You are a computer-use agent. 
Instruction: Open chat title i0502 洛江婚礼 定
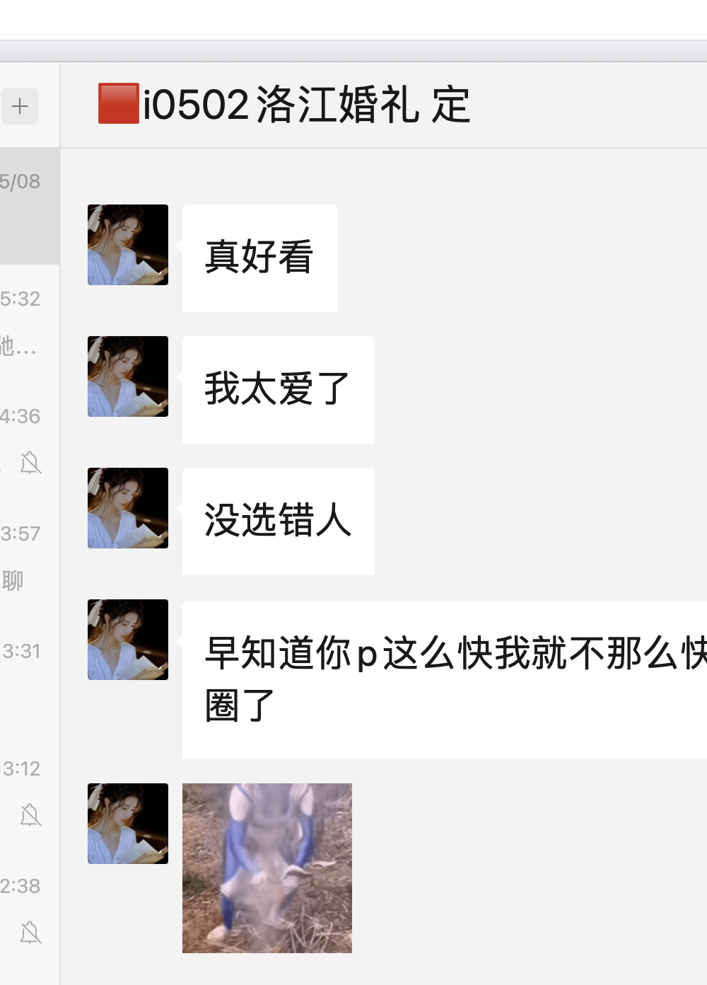coord(284,105)
